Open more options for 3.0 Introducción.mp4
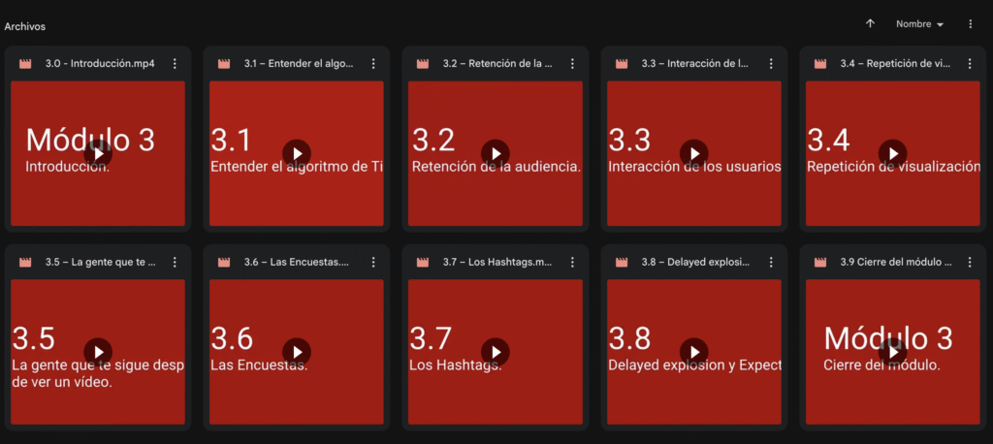993x444 pixels. (x=175, y=64)
